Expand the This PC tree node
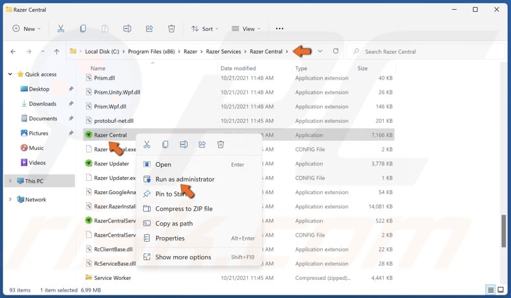 coord(10,181)
